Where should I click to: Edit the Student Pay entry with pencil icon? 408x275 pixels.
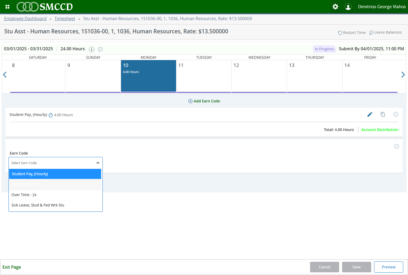370,114
